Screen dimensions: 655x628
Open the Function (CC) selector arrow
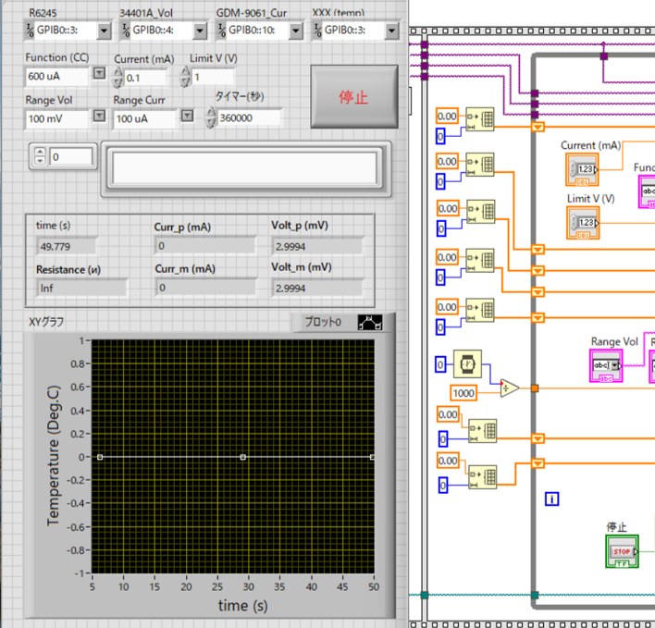(99, 75)
